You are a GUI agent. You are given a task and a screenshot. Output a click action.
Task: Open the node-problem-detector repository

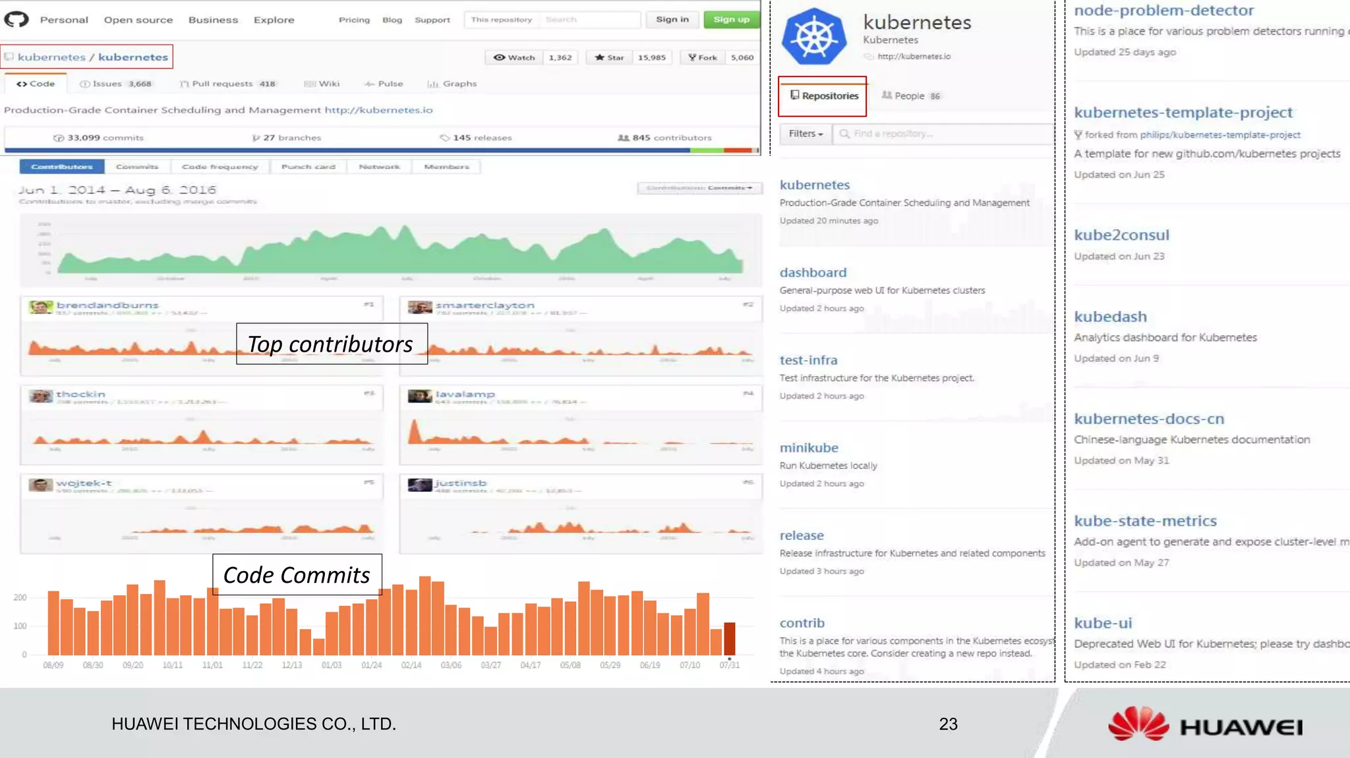point(1163,11)
